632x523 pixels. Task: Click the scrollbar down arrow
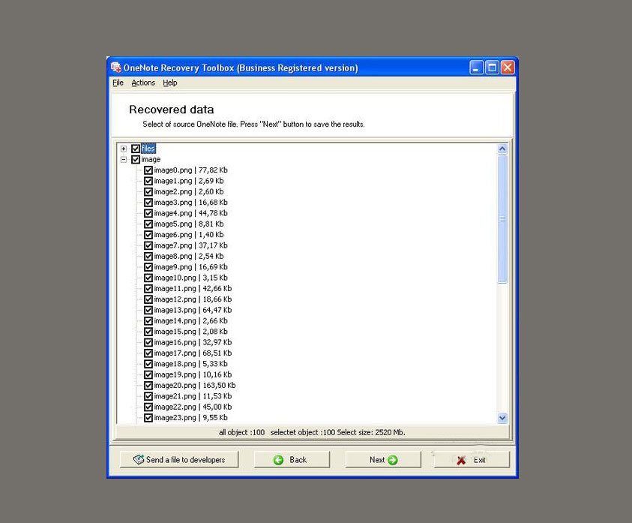tap(502, 418)
